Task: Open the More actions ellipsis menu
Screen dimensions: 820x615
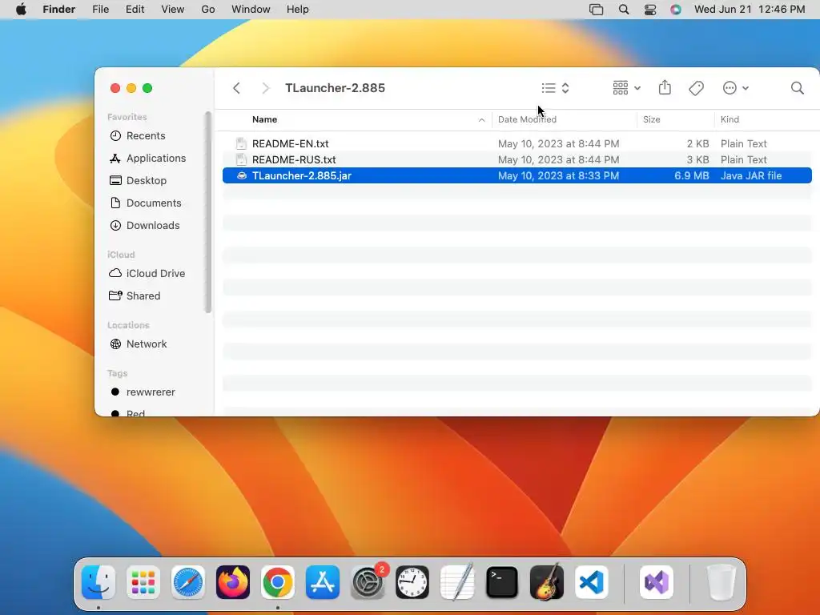Action: [x=735, y=88]
